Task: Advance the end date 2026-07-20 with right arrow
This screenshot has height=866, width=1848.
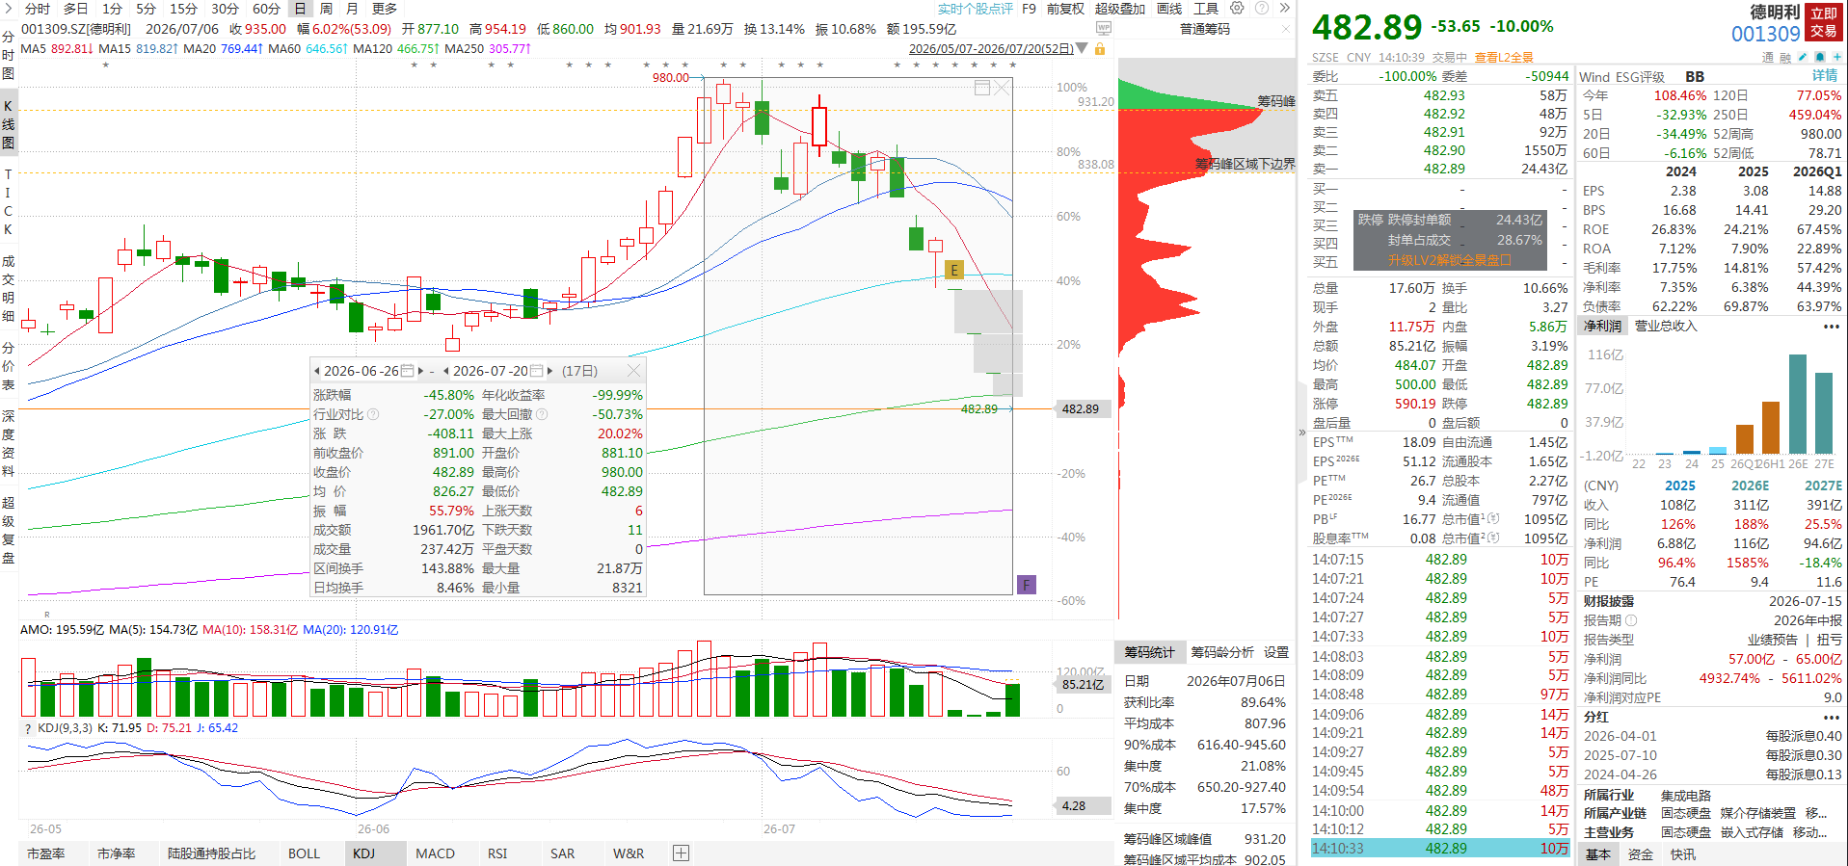Action: pyautogui.click(x=550, y=371)
